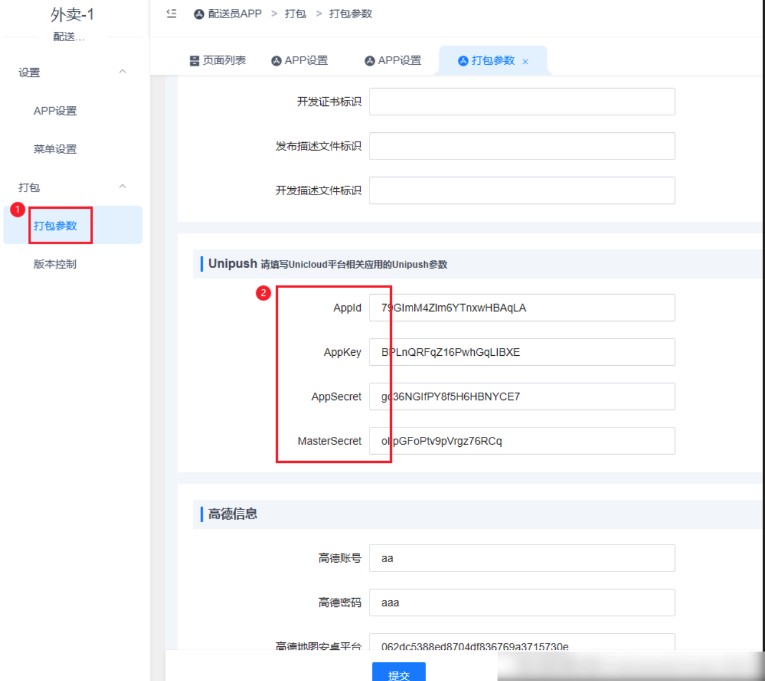
Task: Click the red badge 2 marker near AppId
Action: click(263, 292)
